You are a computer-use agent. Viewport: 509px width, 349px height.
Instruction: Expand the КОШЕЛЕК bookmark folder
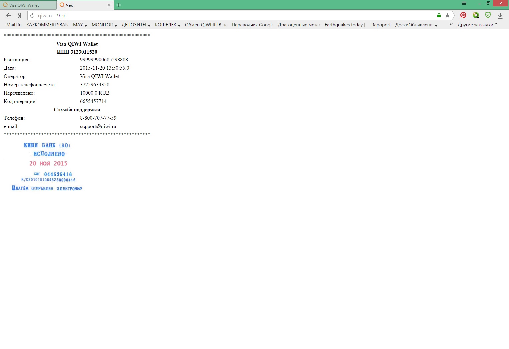click(168, 25)
